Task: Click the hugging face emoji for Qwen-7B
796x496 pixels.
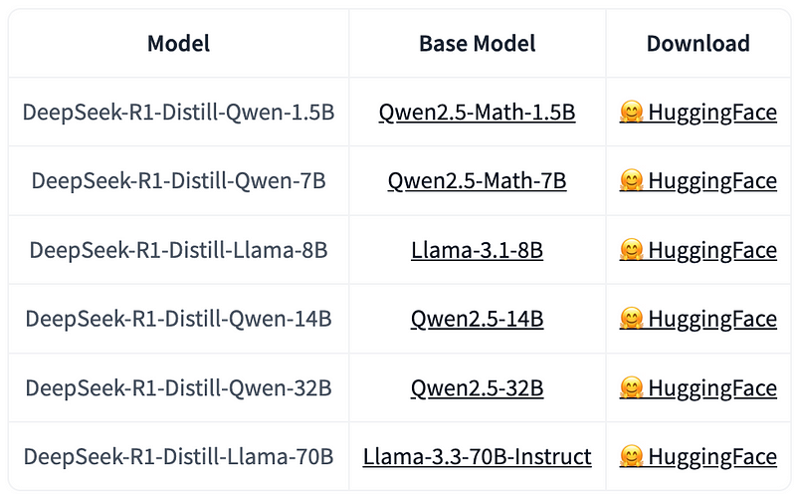Action: click(x=631, y=181)
